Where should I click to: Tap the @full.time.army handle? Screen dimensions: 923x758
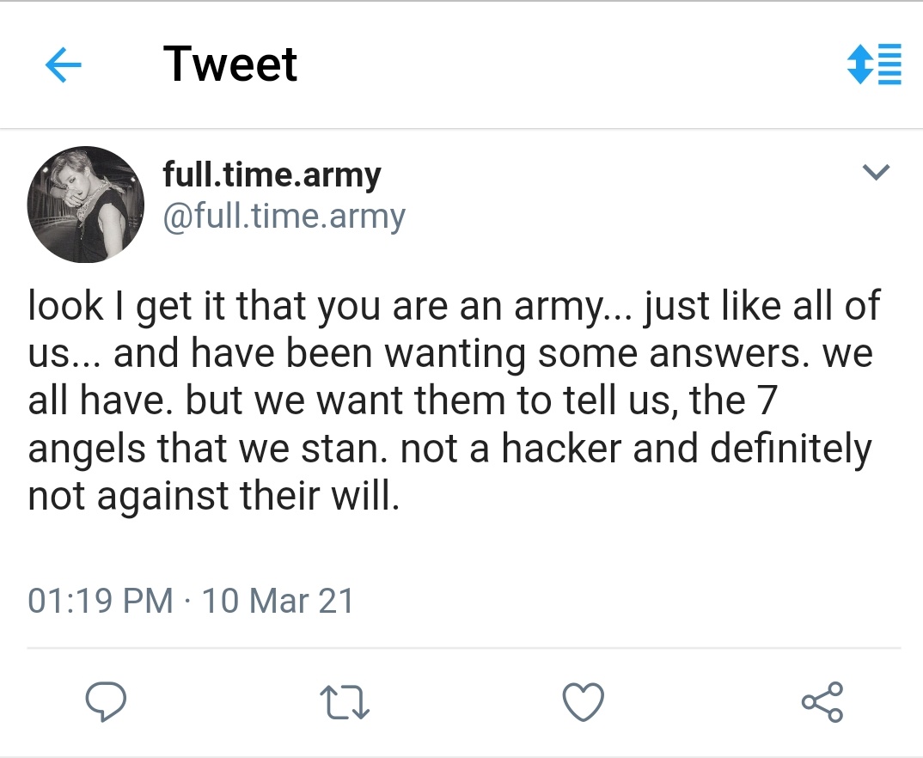pos(284,217)
